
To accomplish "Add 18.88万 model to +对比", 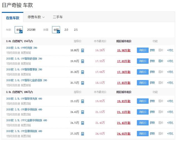I will [170, 50].
